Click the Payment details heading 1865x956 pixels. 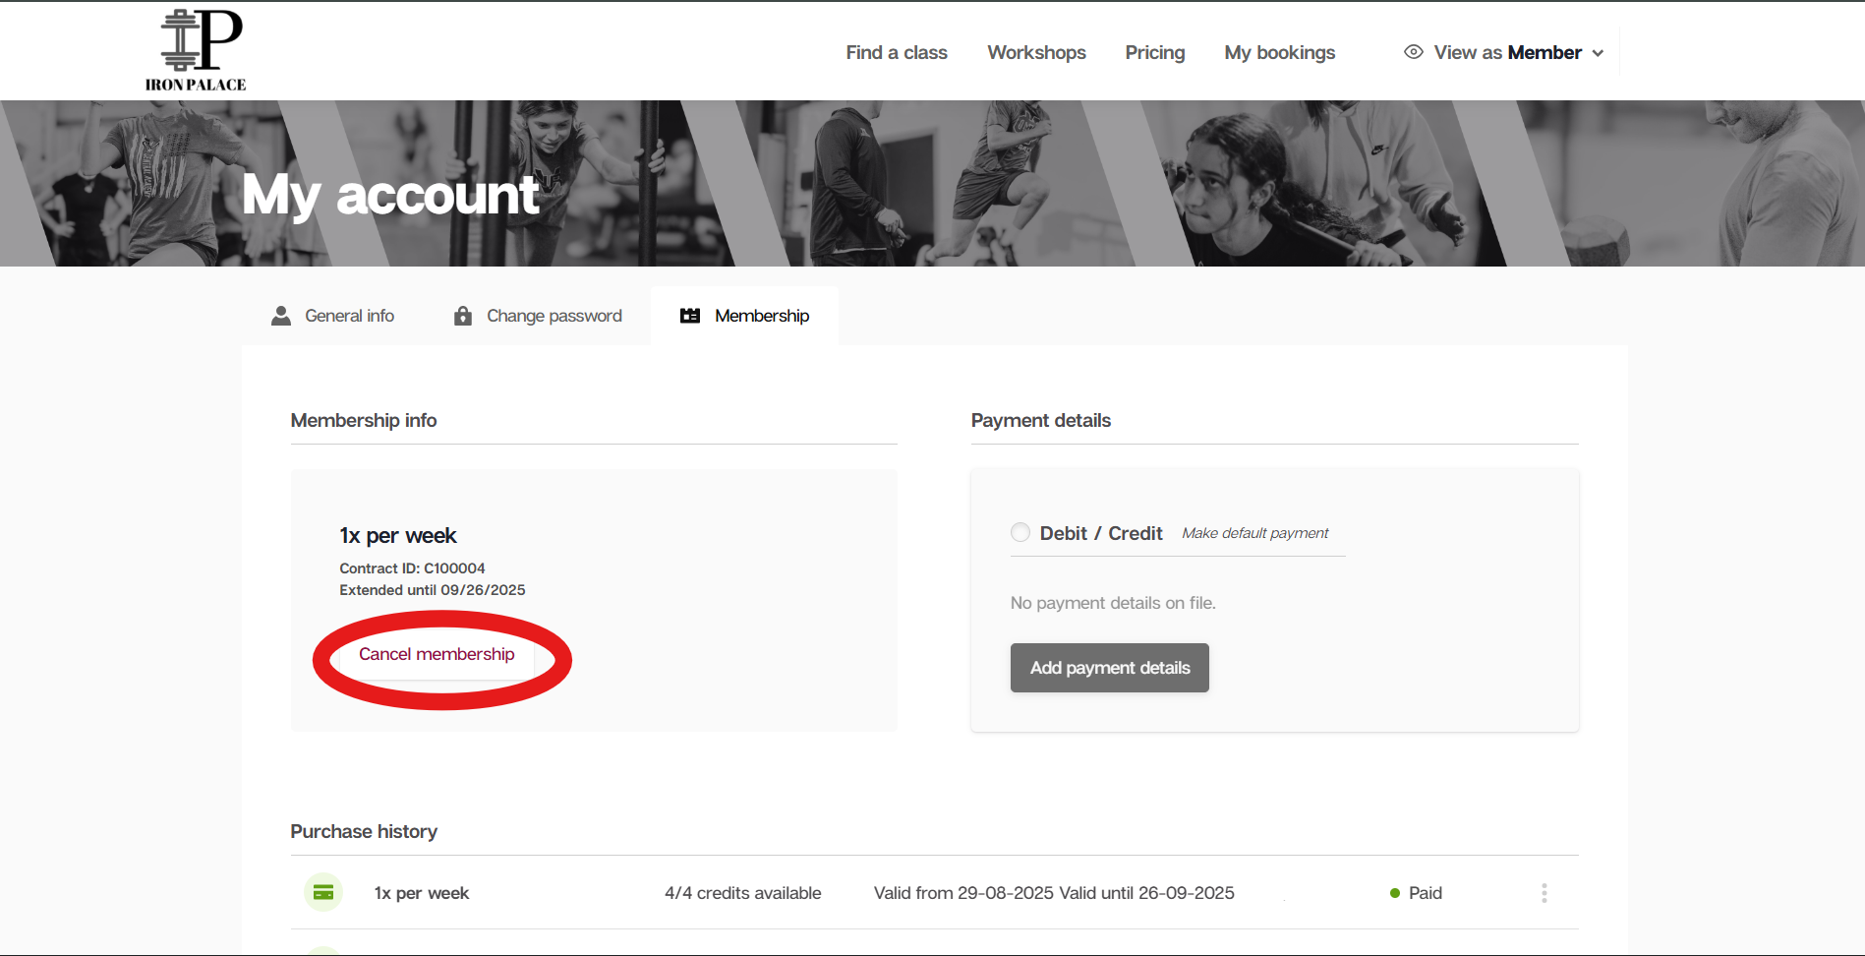(x=1041, y=420)
